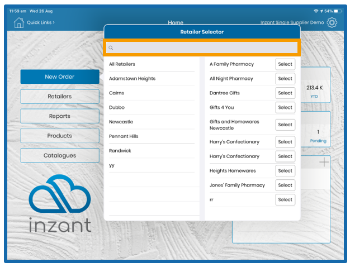Select Heights Homewares retailer
Screen dimensions: 350x267
[285, 170]
